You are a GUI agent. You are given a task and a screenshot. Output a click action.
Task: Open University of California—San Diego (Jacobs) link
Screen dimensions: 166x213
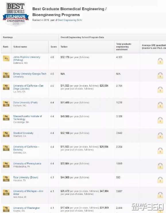[x=28, y=87]
